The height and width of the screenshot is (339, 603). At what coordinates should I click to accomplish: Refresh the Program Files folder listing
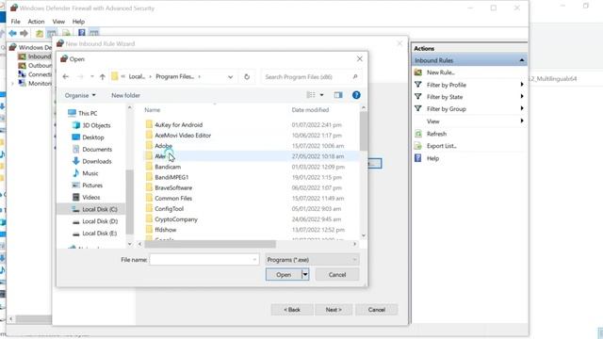247,77
